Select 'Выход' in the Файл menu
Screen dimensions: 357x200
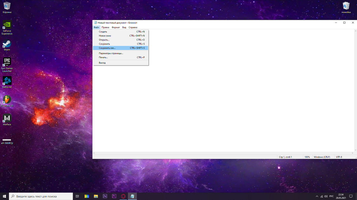point(120,63)
